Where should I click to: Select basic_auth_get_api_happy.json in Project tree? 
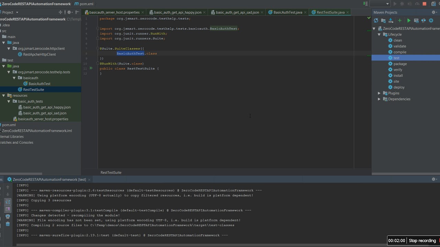coord(47,107)
